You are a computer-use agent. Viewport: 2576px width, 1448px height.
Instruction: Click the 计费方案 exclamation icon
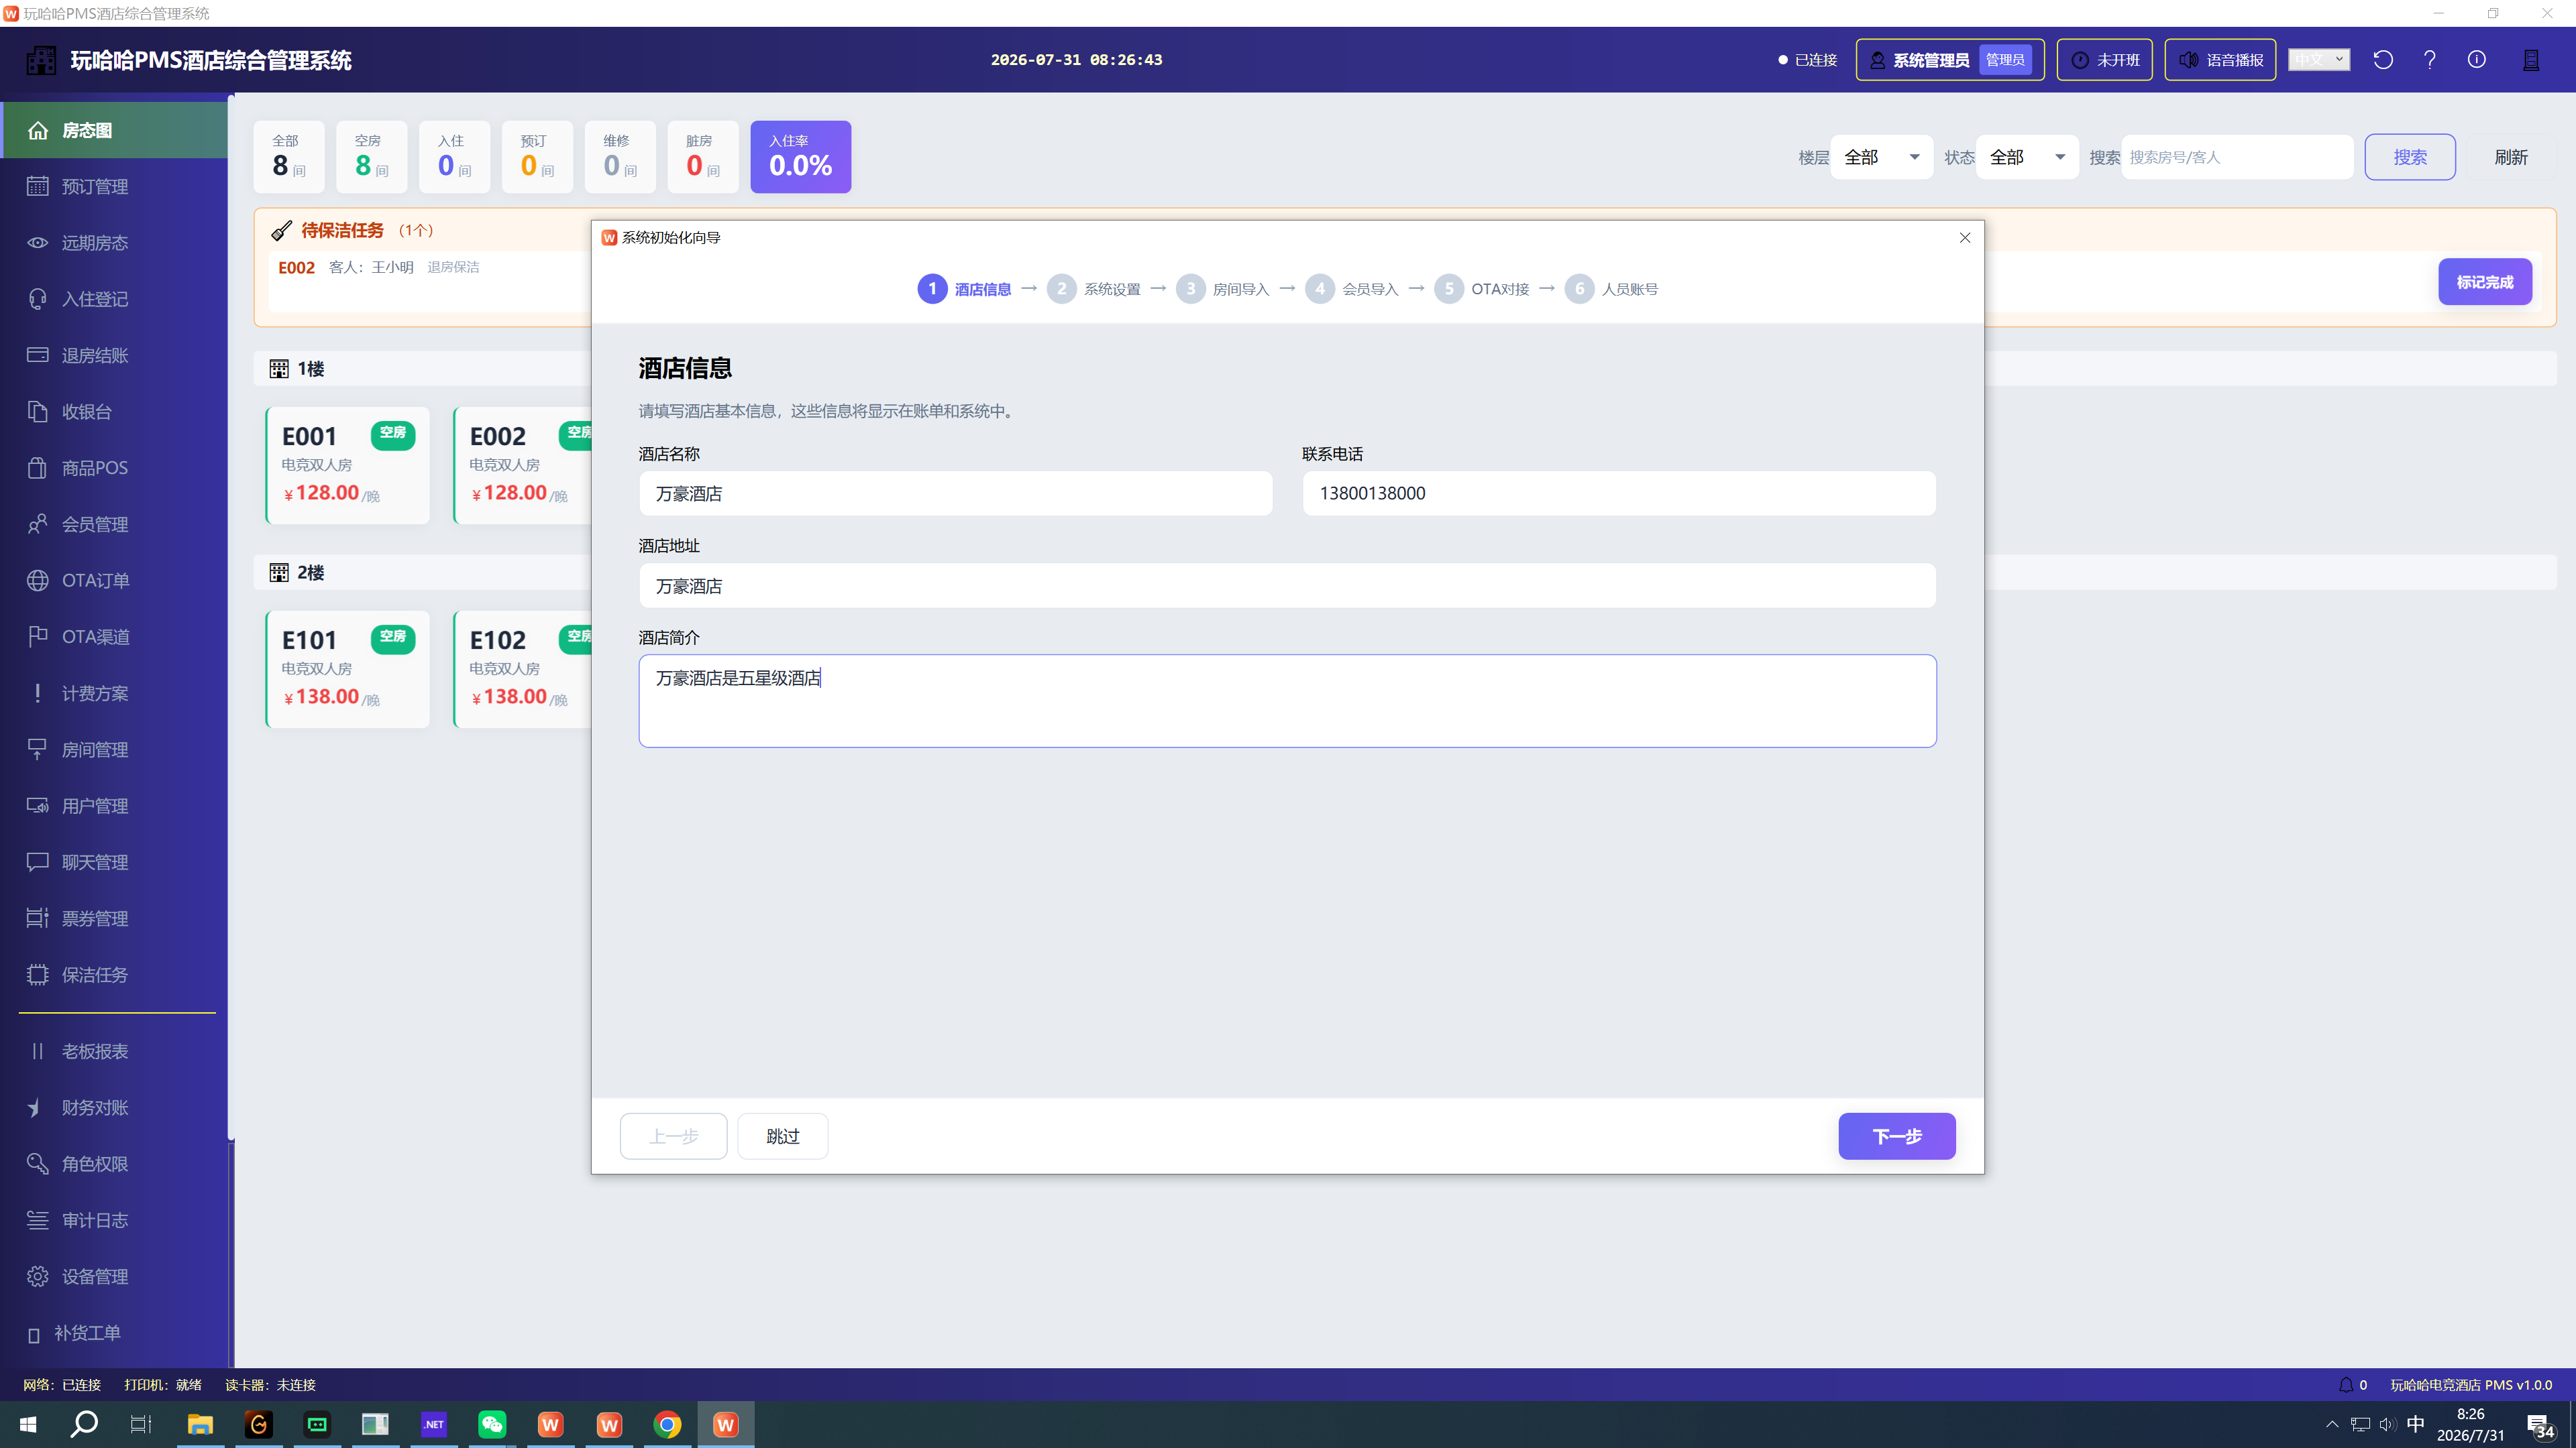click(x=37, y=694)
